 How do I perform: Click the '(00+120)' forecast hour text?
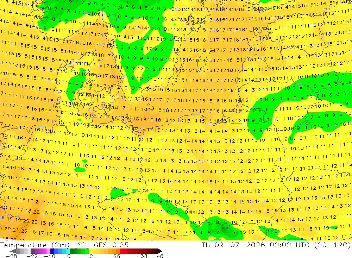tap(332, 245)
